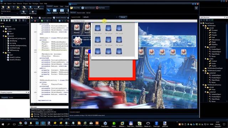Image resolution: width=228 pixels, height=128 pixels.
Task: Select the Browser tab
Action: pos(73,13)
